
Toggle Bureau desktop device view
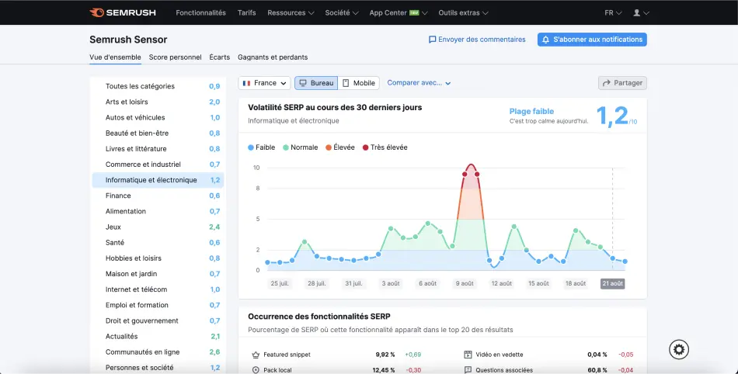(x=316, y=83)
